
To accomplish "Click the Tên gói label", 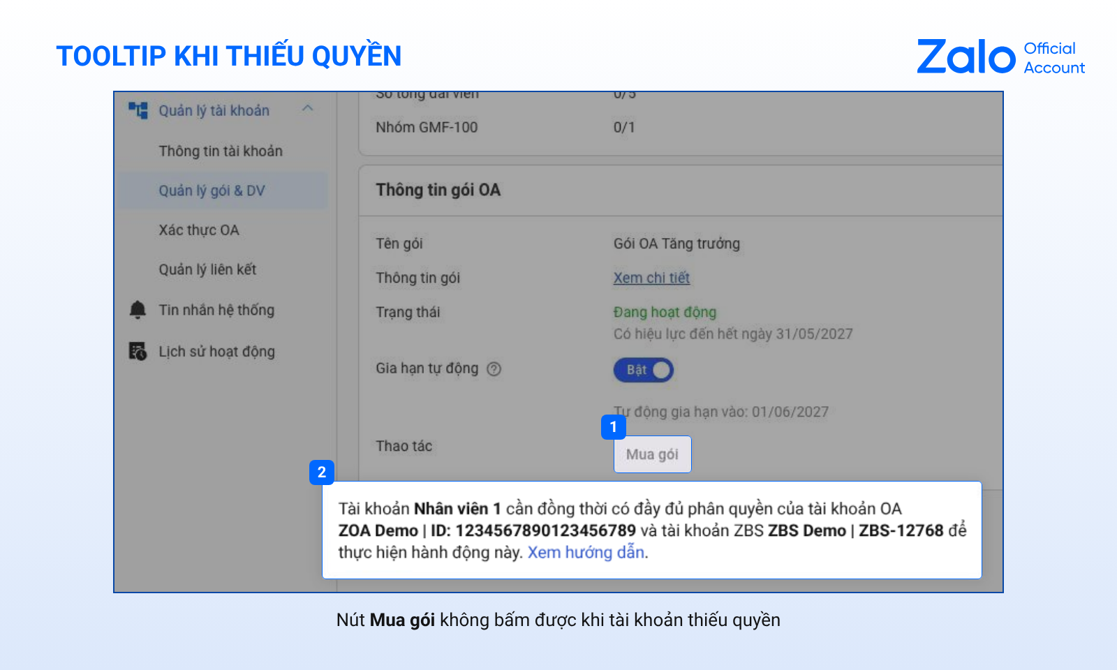I will (x=399, y=244).
